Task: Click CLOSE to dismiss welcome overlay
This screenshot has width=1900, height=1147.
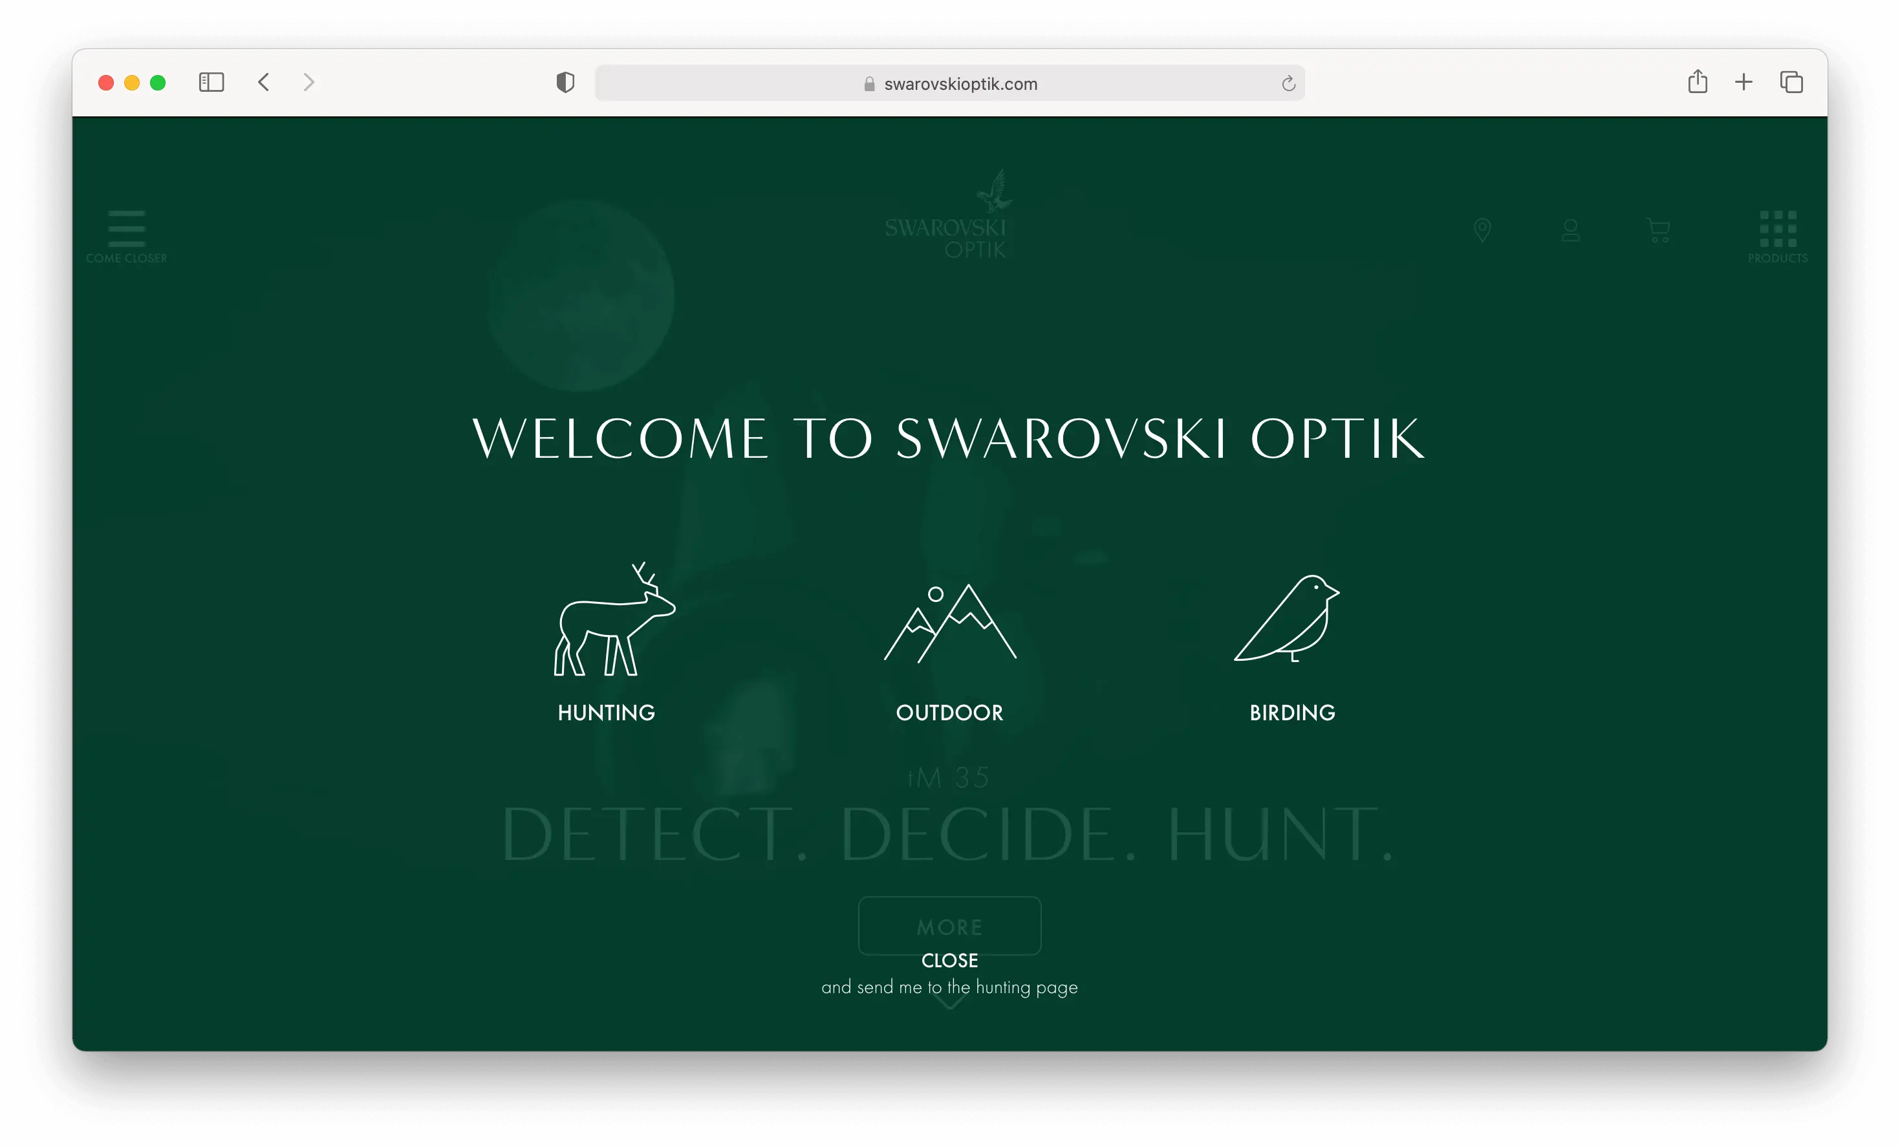Action: [x=949, y=960]
